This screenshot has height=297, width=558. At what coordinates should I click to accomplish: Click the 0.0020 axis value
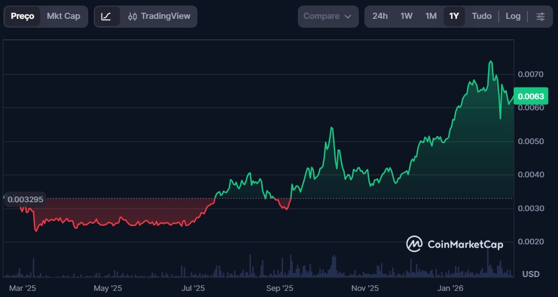pyautogui.click(x=531, y=242)
